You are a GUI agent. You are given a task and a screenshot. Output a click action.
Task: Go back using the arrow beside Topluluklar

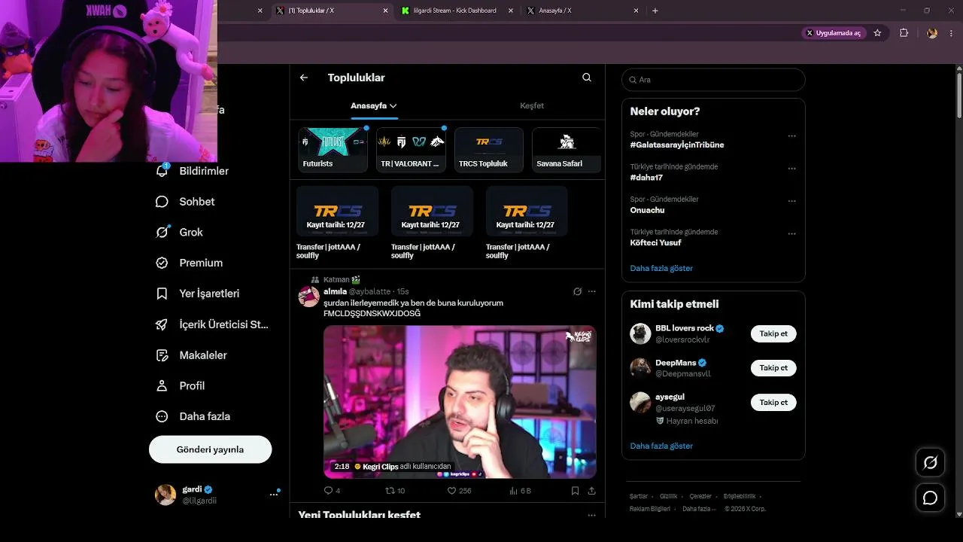point(304,78)
